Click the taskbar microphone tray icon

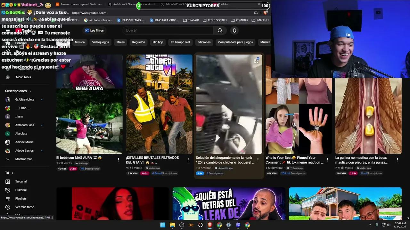pyautogui.click(x=377, y=225)
